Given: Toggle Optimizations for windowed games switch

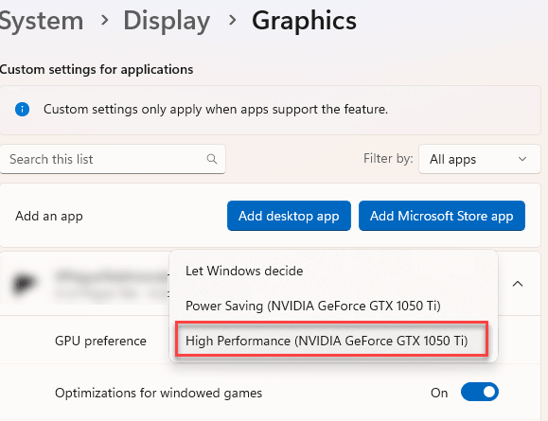Looking at the screenshot, I should 480,392.
